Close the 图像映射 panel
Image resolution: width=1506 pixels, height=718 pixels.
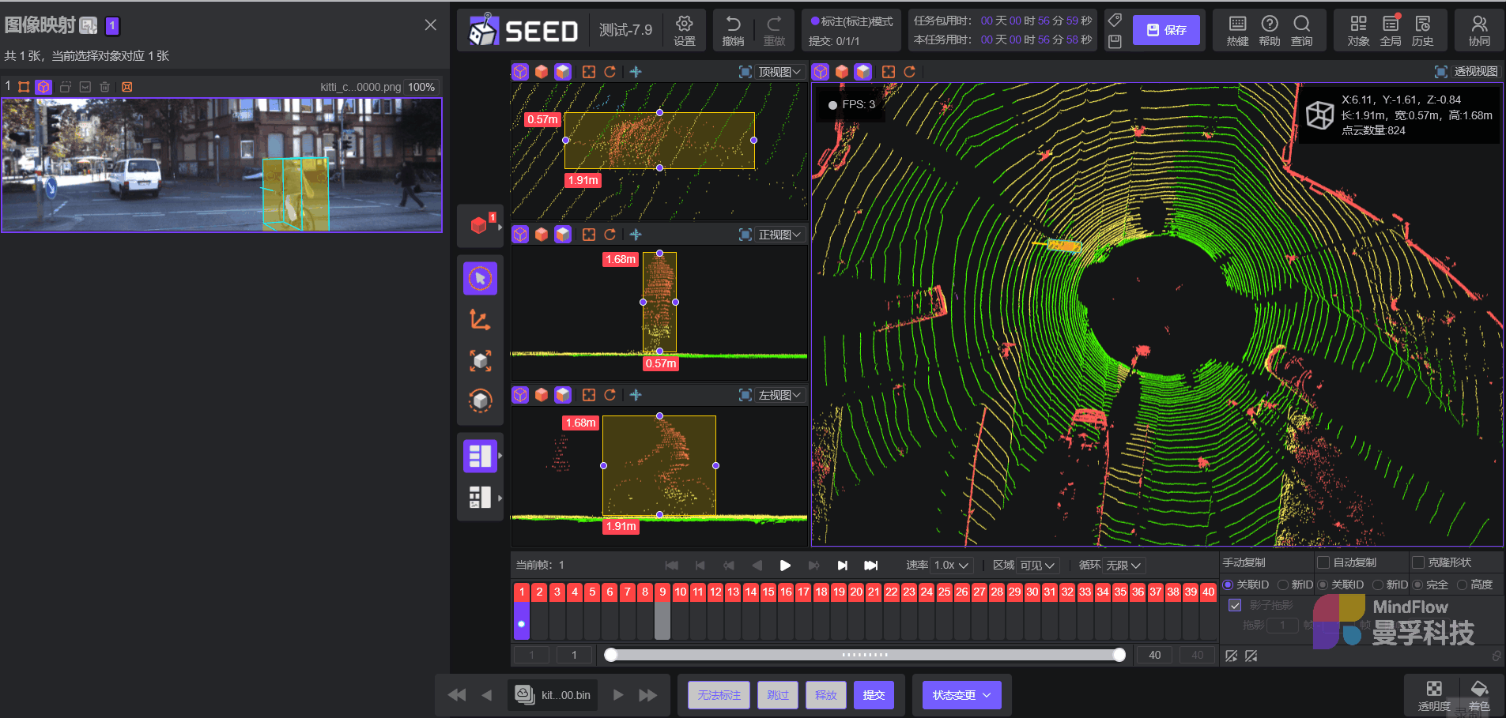click(x=430, y=25)
